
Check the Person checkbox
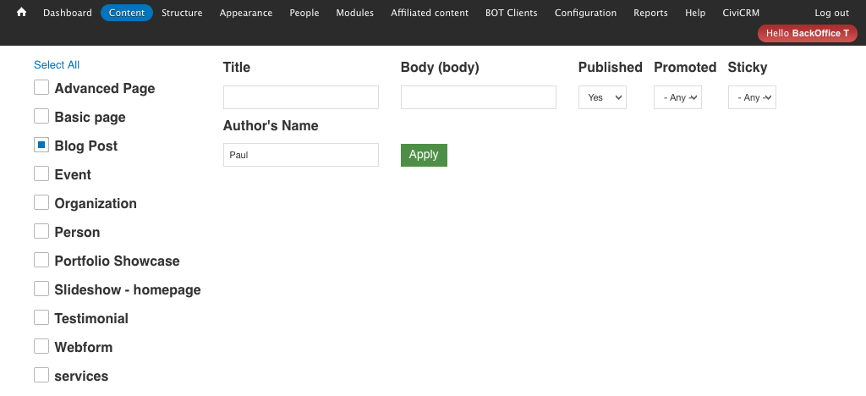[x=41, y=231]
